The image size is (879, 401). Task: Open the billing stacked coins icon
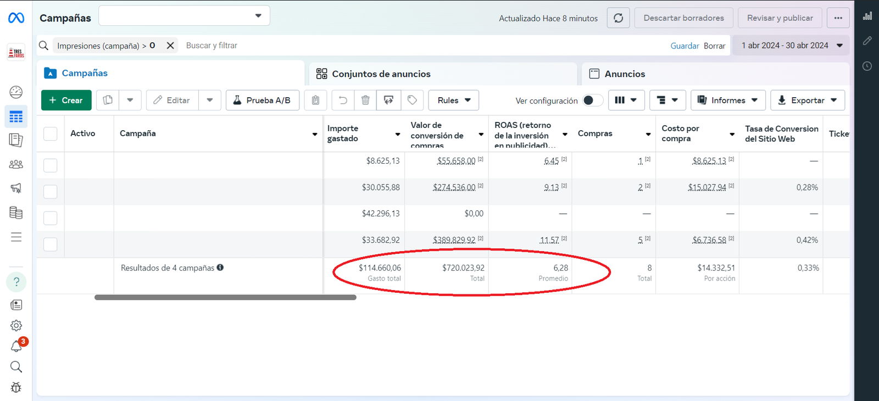[x=16, y=213]
